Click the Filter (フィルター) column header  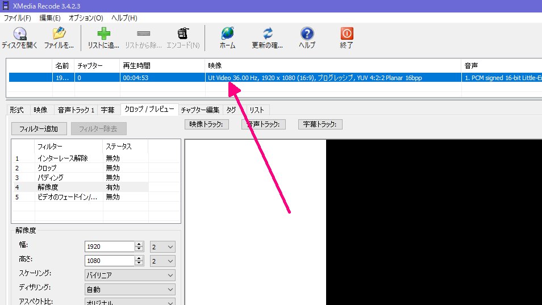coord(68,147)
